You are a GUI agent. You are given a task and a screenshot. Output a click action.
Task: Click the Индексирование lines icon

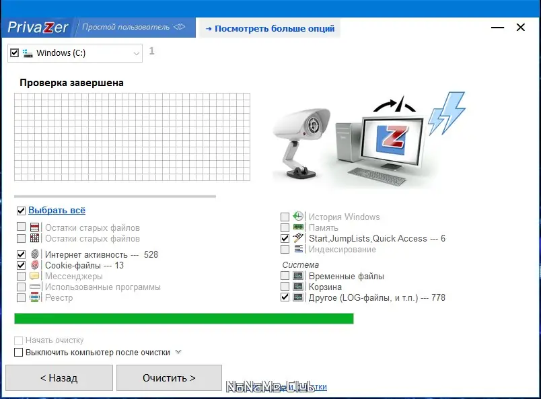tap(299, 248)
